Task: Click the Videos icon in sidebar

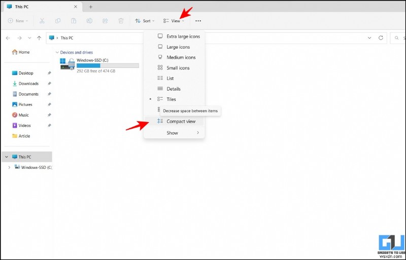Action: (15, 126)
